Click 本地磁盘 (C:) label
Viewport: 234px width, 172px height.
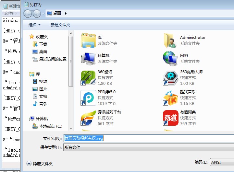(51, 126)
